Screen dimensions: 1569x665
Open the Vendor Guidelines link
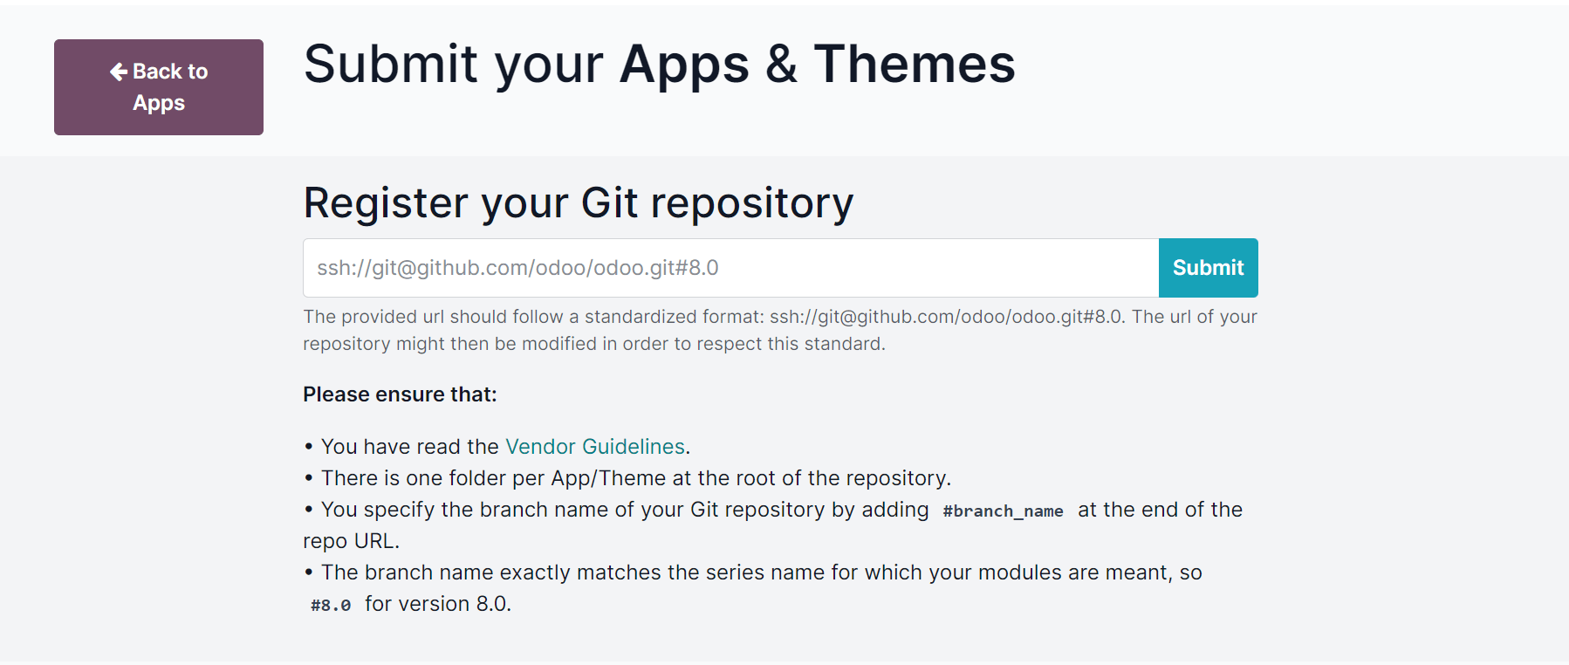595,447
